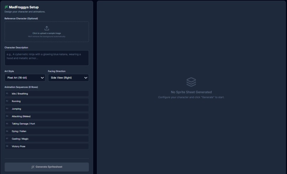287x174 pixels.
Task: Select the Victory Pose animation row
Action: pos(47,146)
